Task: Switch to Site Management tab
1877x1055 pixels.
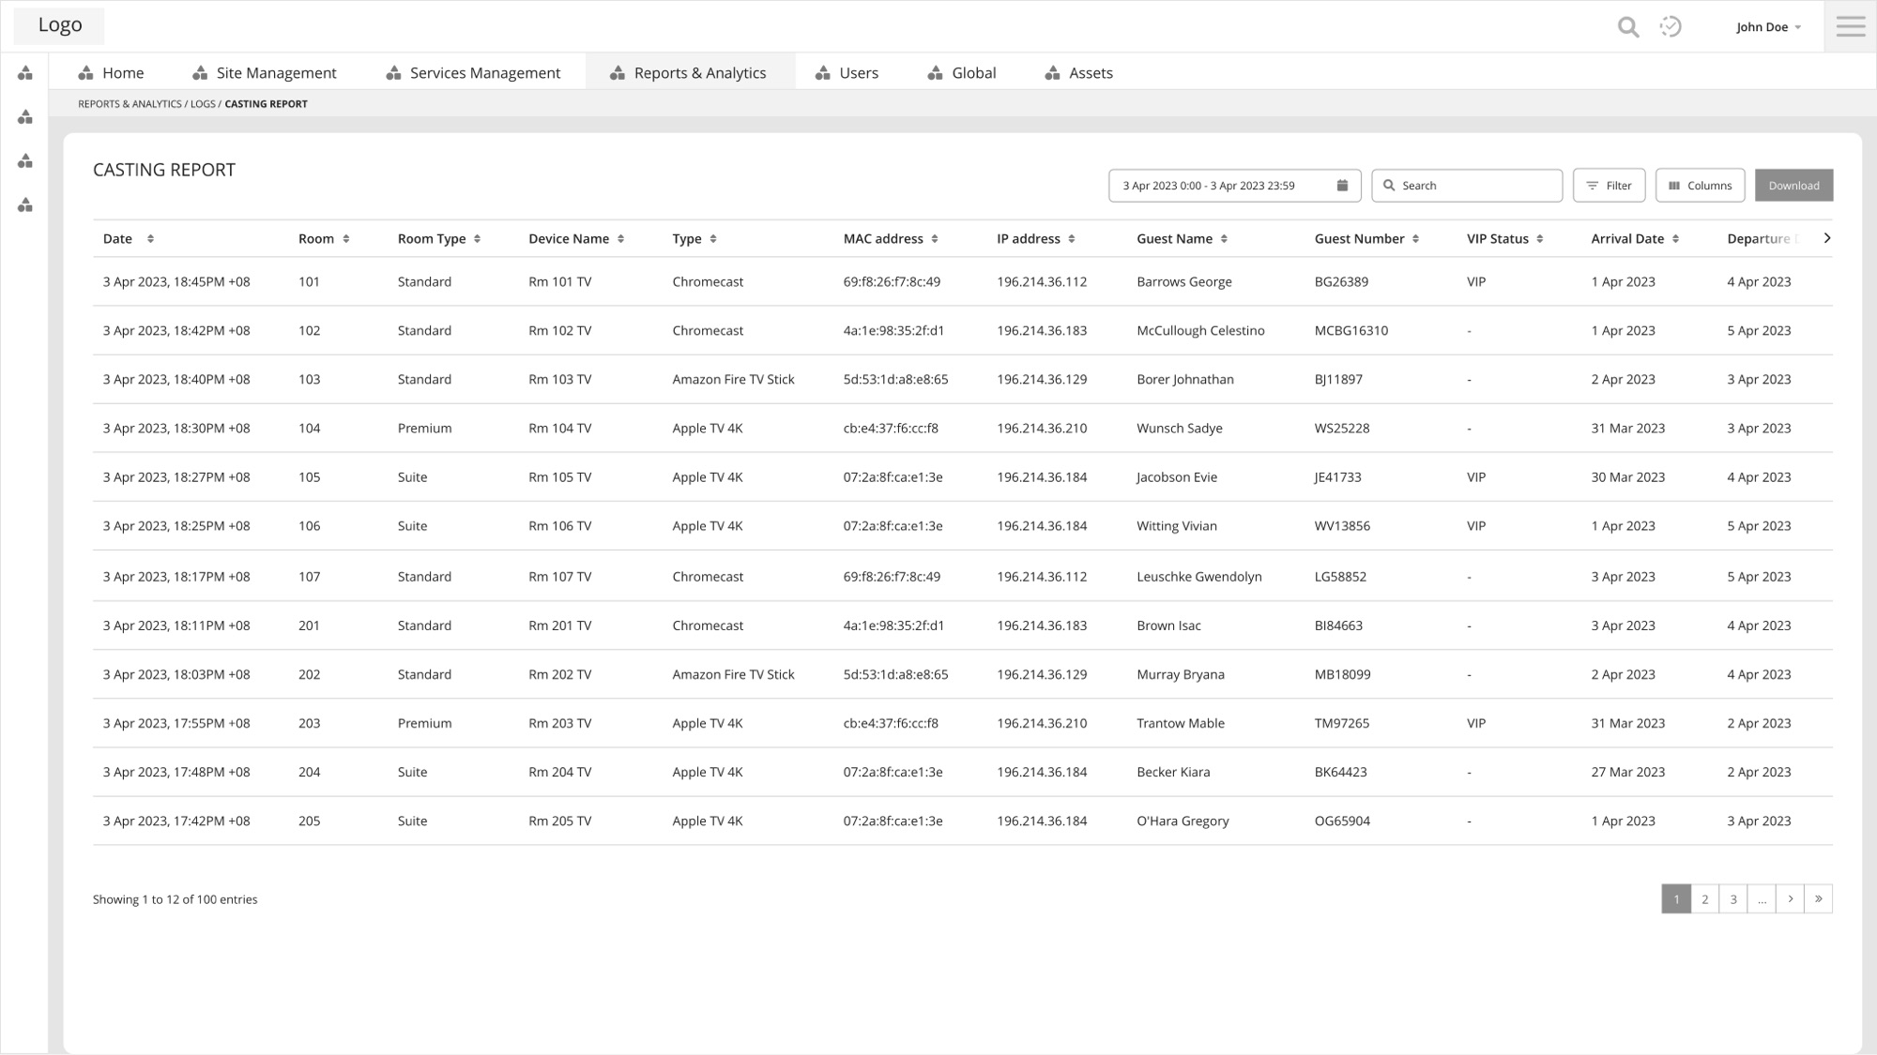Action: pos(264,73)
